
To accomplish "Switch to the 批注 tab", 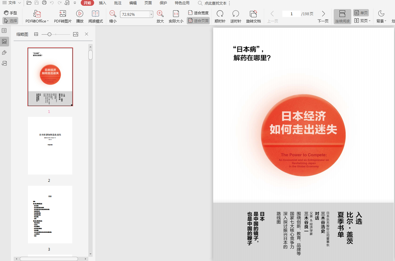I will (118, 3).
